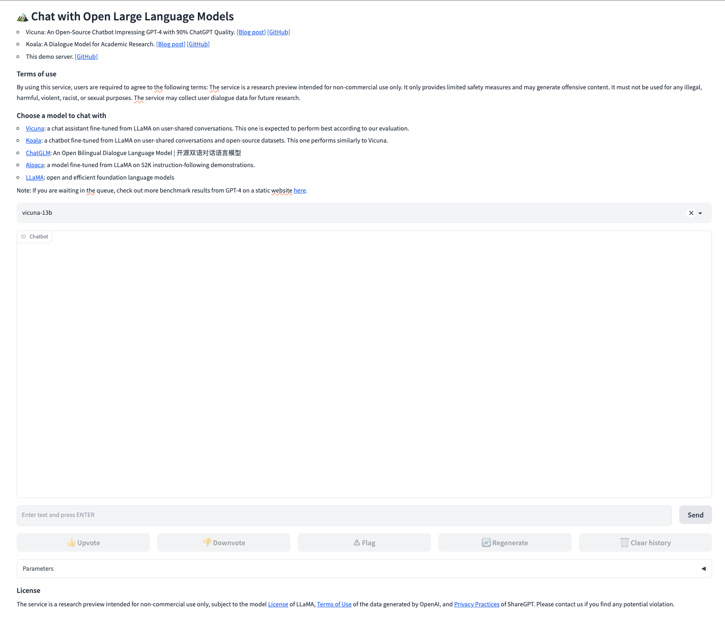Open the LLaMA model link
Screen dimensions: 725x623
[x=35, y=177]
